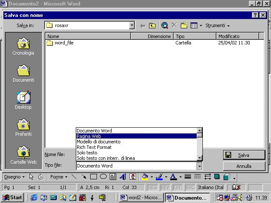Toggle SSC indicator in status bar

pos(190,187)
